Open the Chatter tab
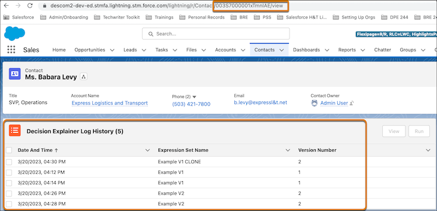 (x=382, y=50)
